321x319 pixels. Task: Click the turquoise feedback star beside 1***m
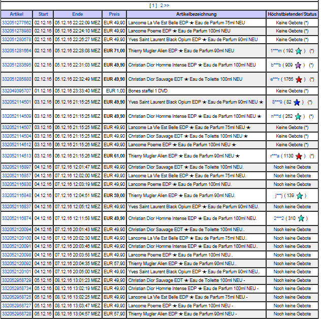pyautogui.click(x=299, y=51)
